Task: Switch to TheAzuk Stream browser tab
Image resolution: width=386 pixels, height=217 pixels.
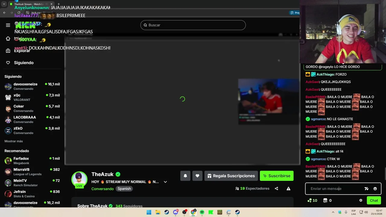Action: coord(31,4)
